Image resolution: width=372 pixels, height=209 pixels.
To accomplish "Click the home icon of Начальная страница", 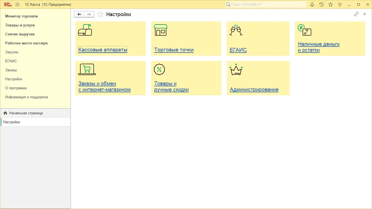I will 5,113.
